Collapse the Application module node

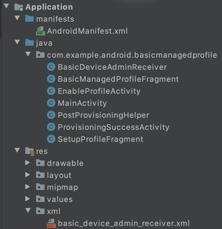pos(6,6)
